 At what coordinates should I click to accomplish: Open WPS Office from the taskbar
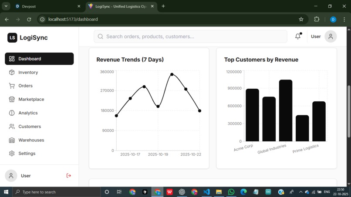(169, 192)
